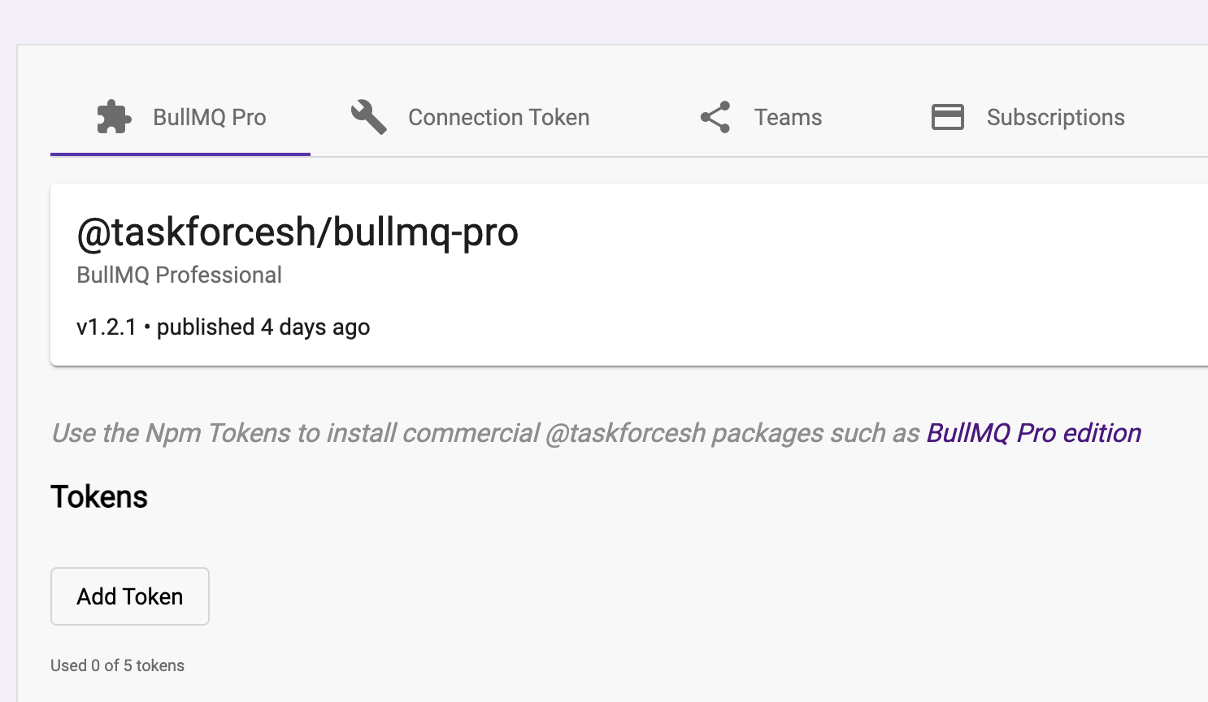The width and height of the screenshot is (1208, 702).
Task: Follow the BullMQ Pro edition link
Action: 1033,433
